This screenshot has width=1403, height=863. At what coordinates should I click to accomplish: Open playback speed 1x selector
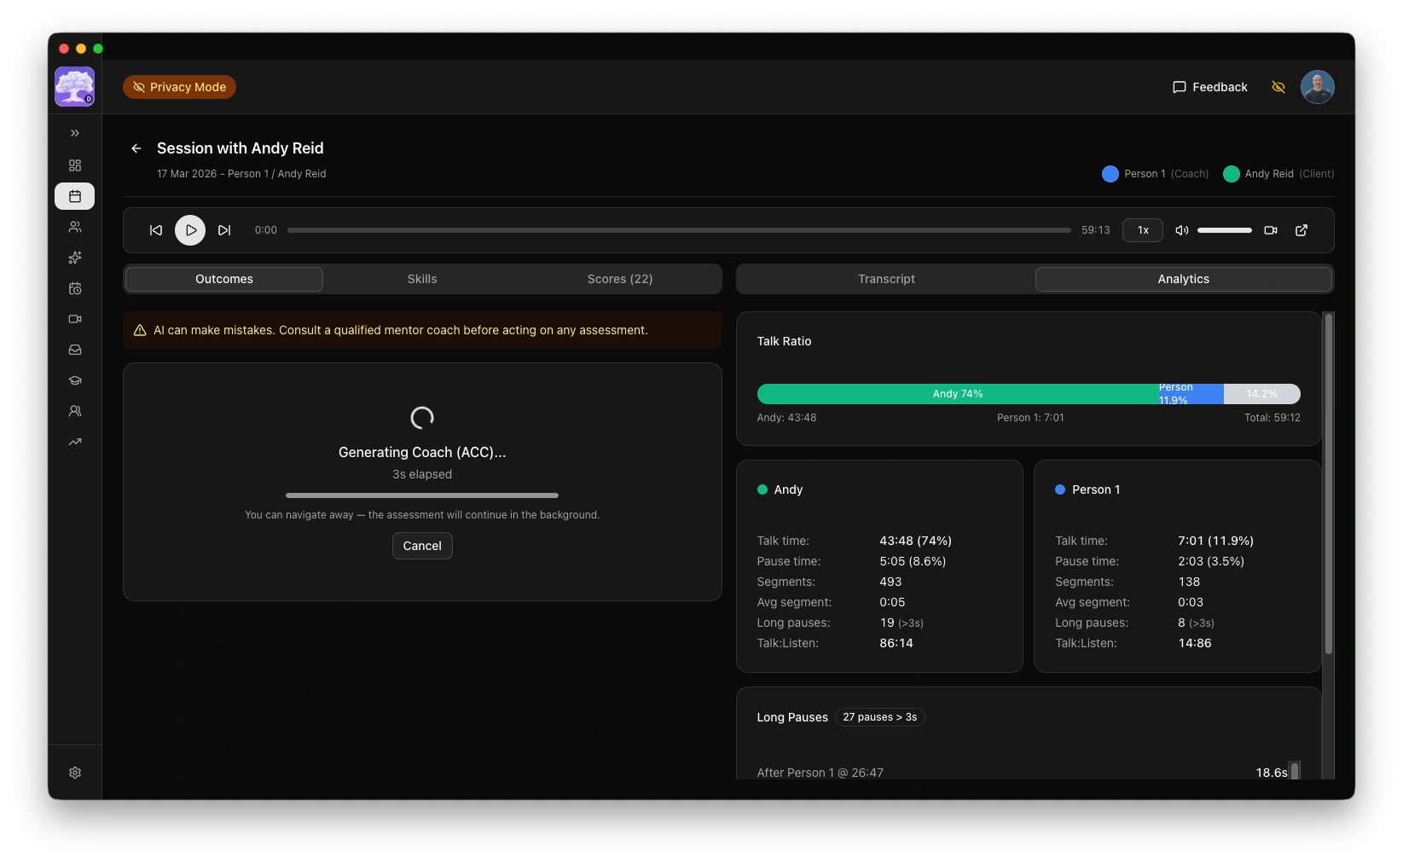(1142, 230)
